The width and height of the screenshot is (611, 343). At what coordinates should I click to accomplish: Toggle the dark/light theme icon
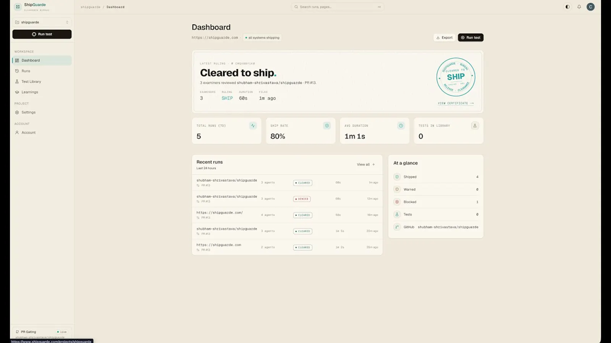(567, 7)
